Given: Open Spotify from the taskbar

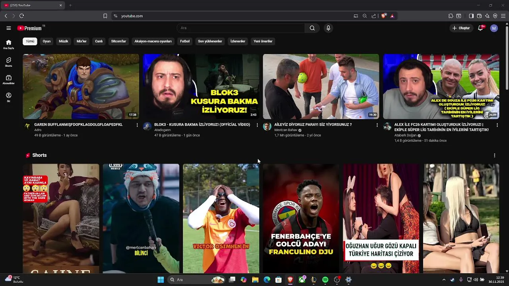Looking at the screenshot, I should point(325,280).
